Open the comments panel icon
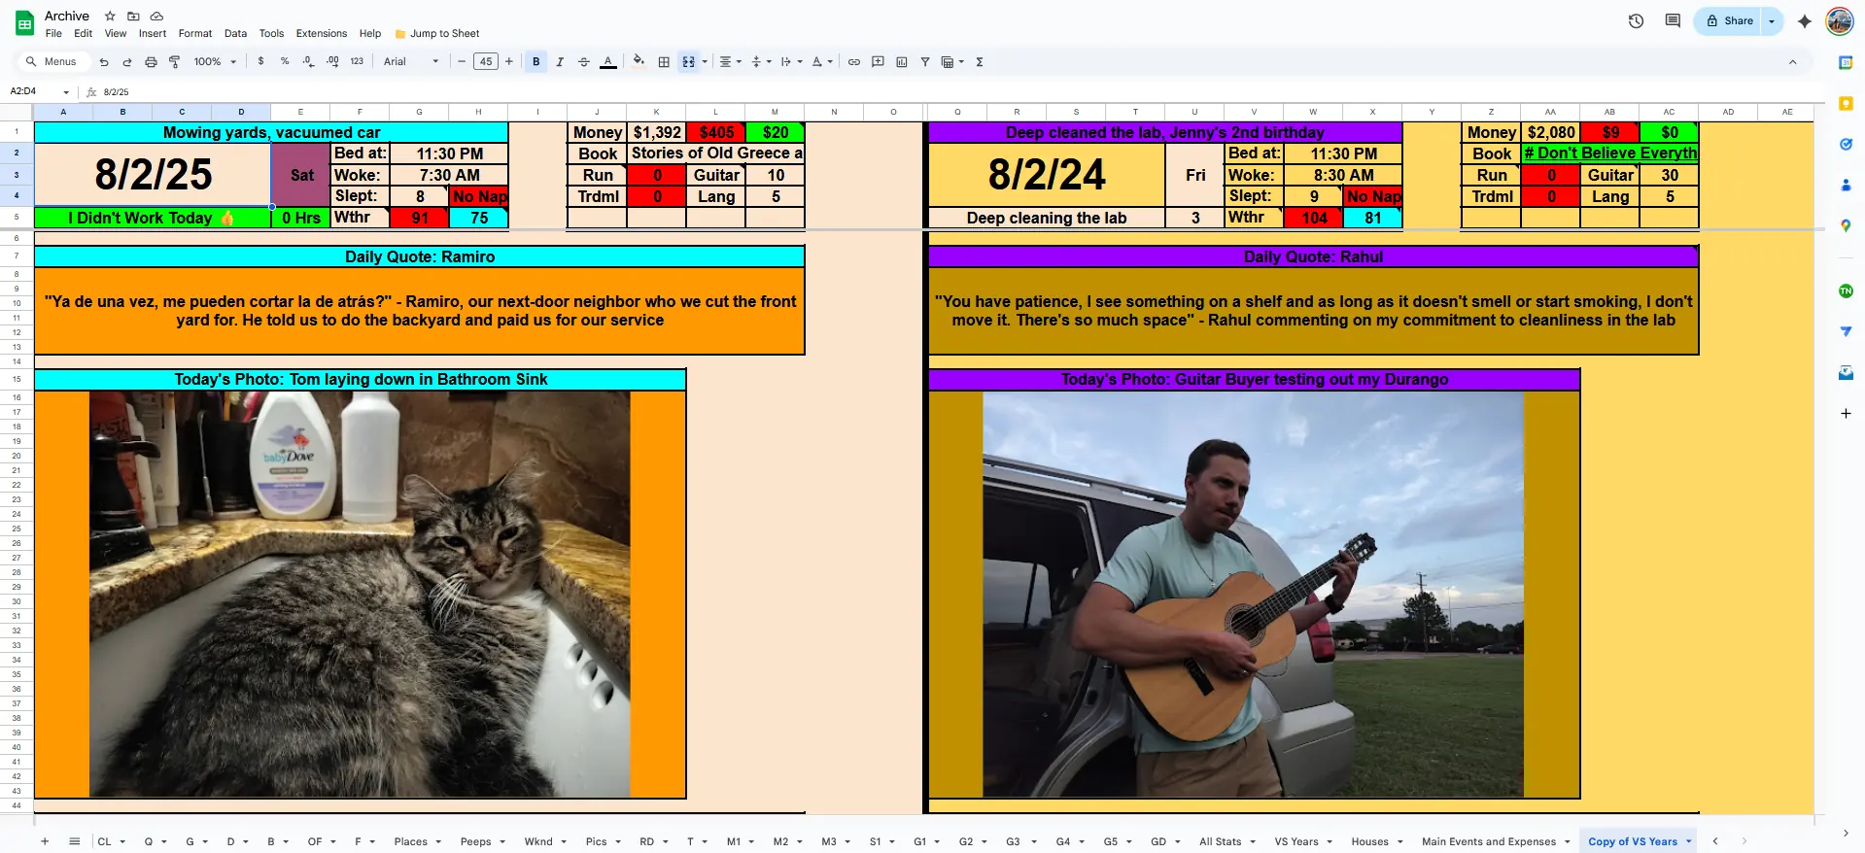The image size is (1865, 853). [x=1673, y=20]
